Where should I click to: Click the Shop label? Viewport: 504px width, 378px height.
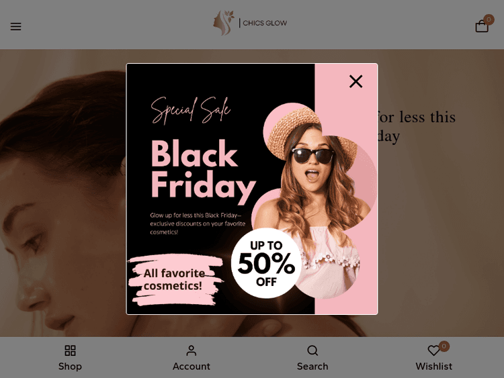pyautogui.click(x=70, y=367)
